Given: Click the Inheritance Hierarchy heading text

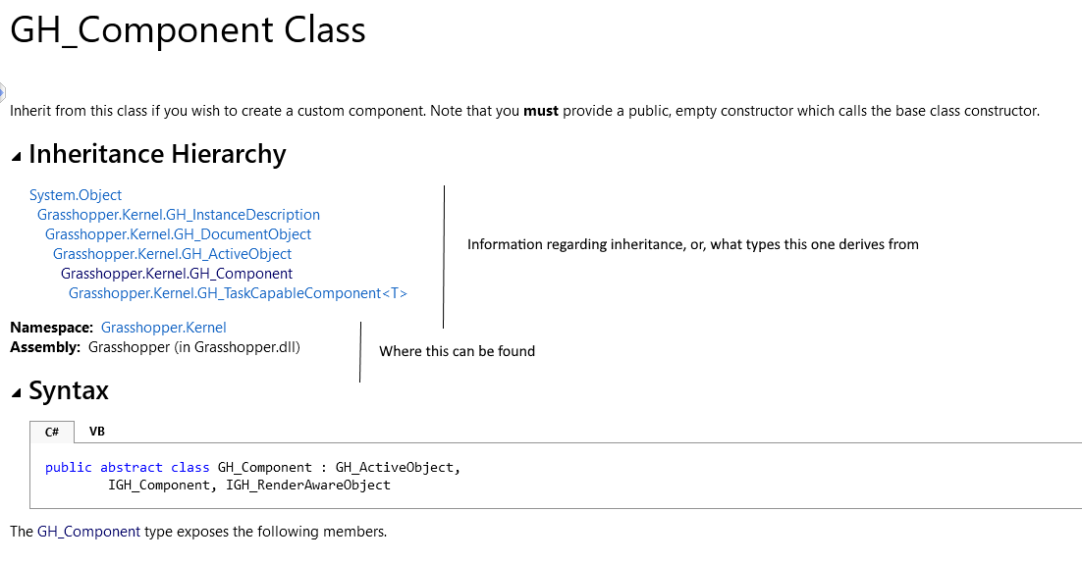Looking at the screenshot, I should click(157, 155).
